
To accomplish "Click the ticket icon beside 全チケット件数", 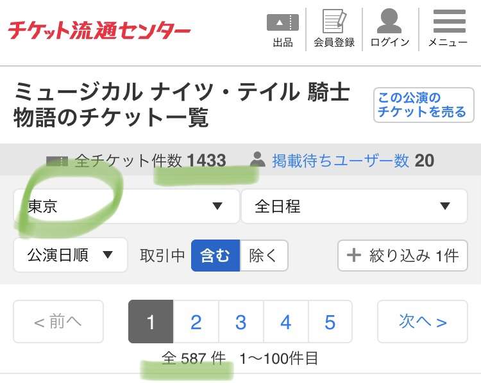I will click(56, 161).
